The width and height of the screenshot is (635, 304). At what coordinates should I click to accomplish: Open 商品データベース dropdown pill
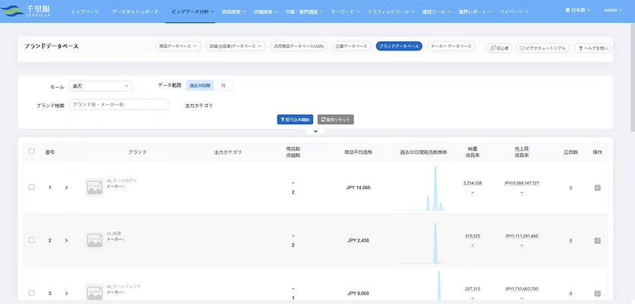coord(178,46)
